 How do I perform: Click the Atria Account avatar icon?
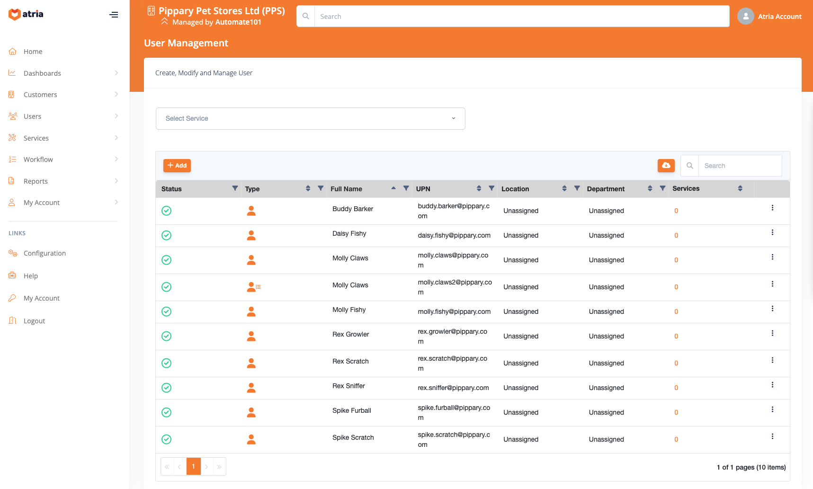(x=746, y=16)
